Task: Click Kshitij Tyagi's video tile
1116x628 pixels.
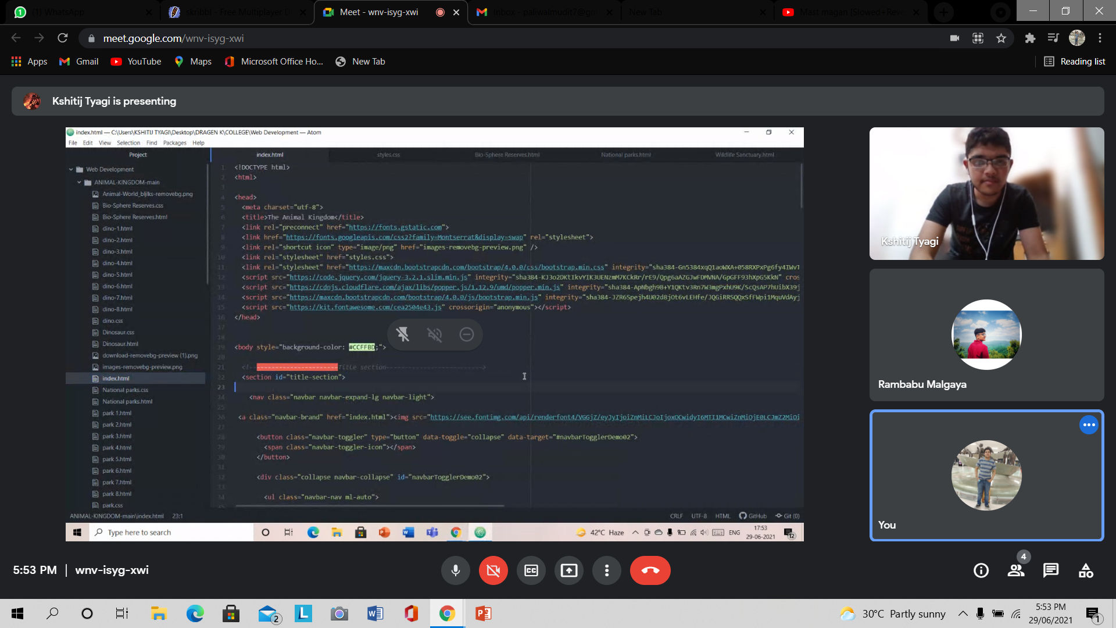Action: (x=986, y=194)
